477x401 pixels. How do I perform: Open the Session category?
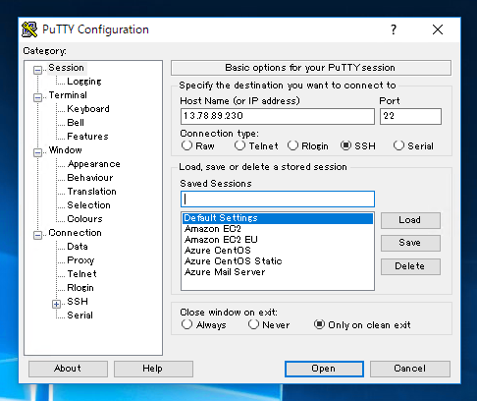[x=67, y=68]
